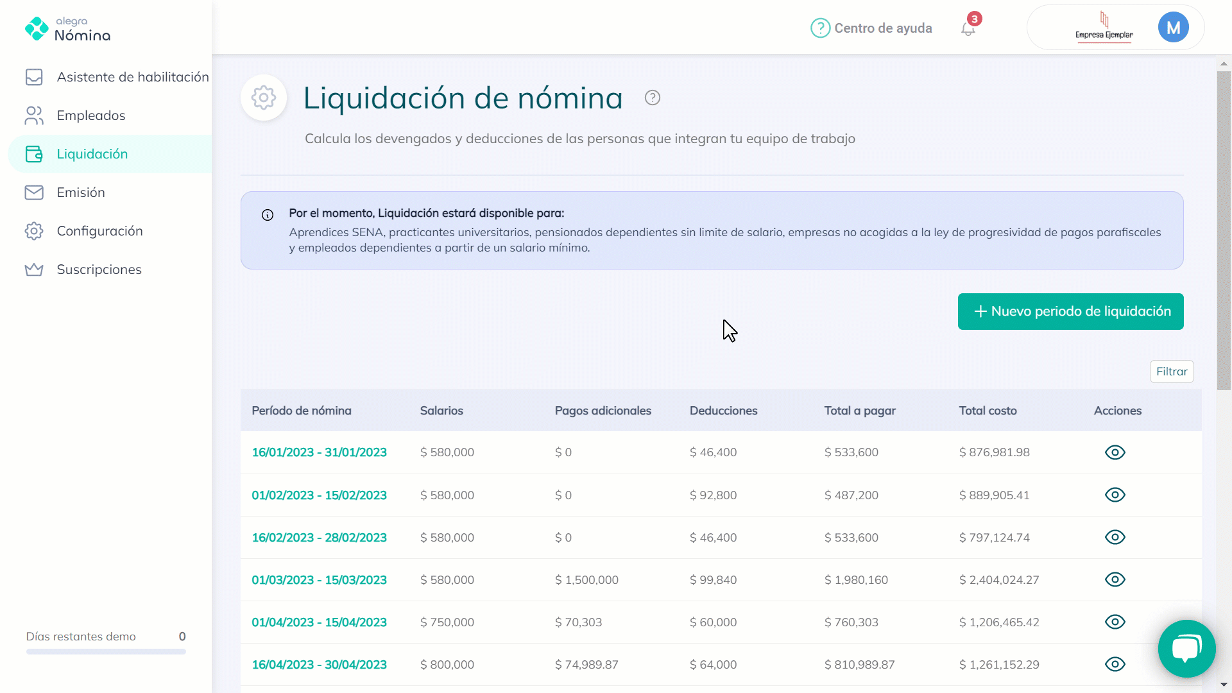Click the Liquidación settings gear icon
The height and width of the screenshot is (693, 1232).
[263, 98]
